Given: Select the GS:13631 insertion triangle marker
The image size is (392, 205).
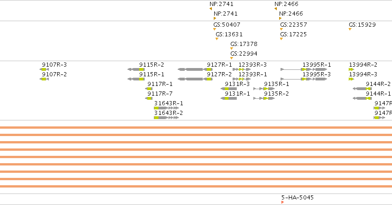Looking at the screenshot, I should tap(217, 39).
